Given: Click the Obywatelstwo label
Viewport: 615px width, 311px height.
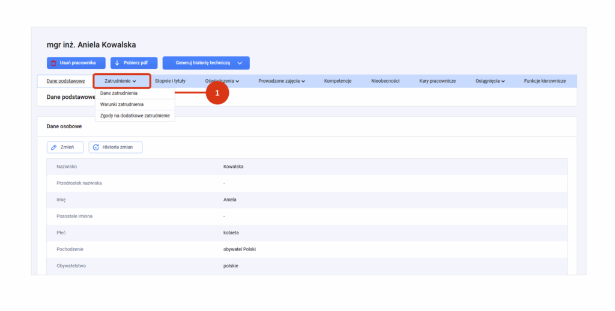Looking at the screenshot, I should (x=71, y=265).
